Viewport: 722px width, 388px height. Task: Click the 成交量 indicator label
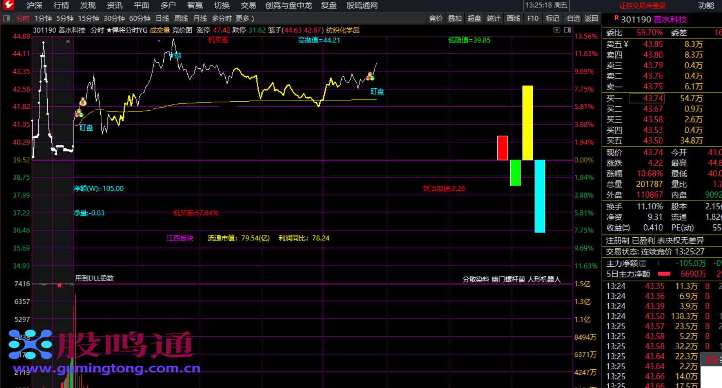point(160,30)
